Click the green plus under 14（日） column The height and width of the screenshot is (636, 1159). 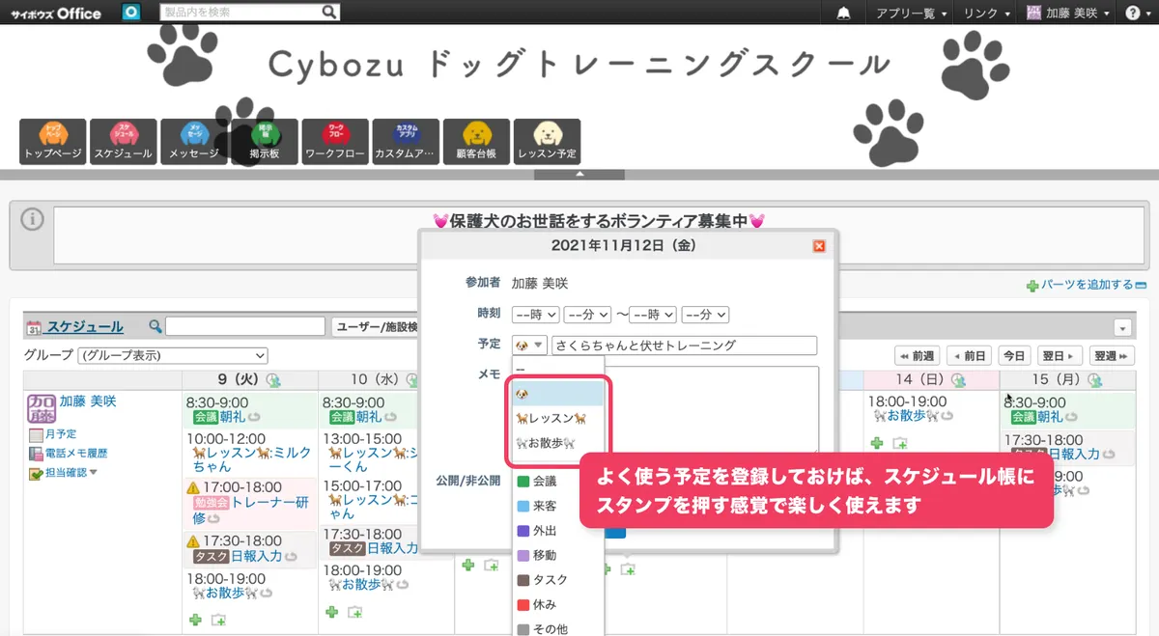pos(877,443)
